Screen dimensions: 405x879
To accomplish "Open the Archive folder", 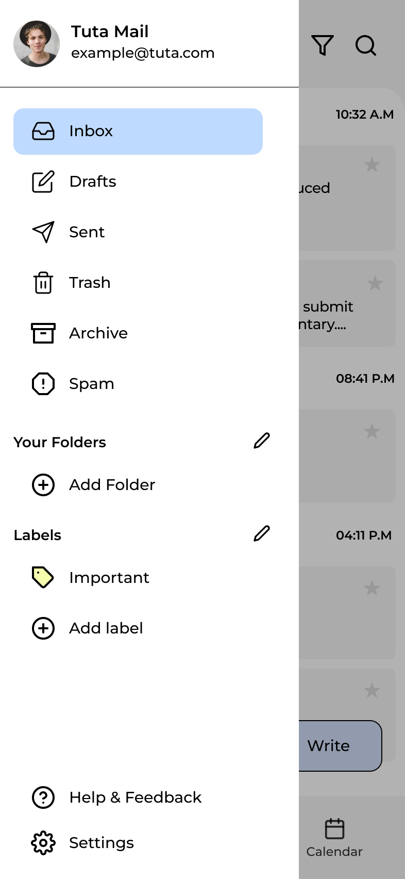I will click(x=98, y=333).
